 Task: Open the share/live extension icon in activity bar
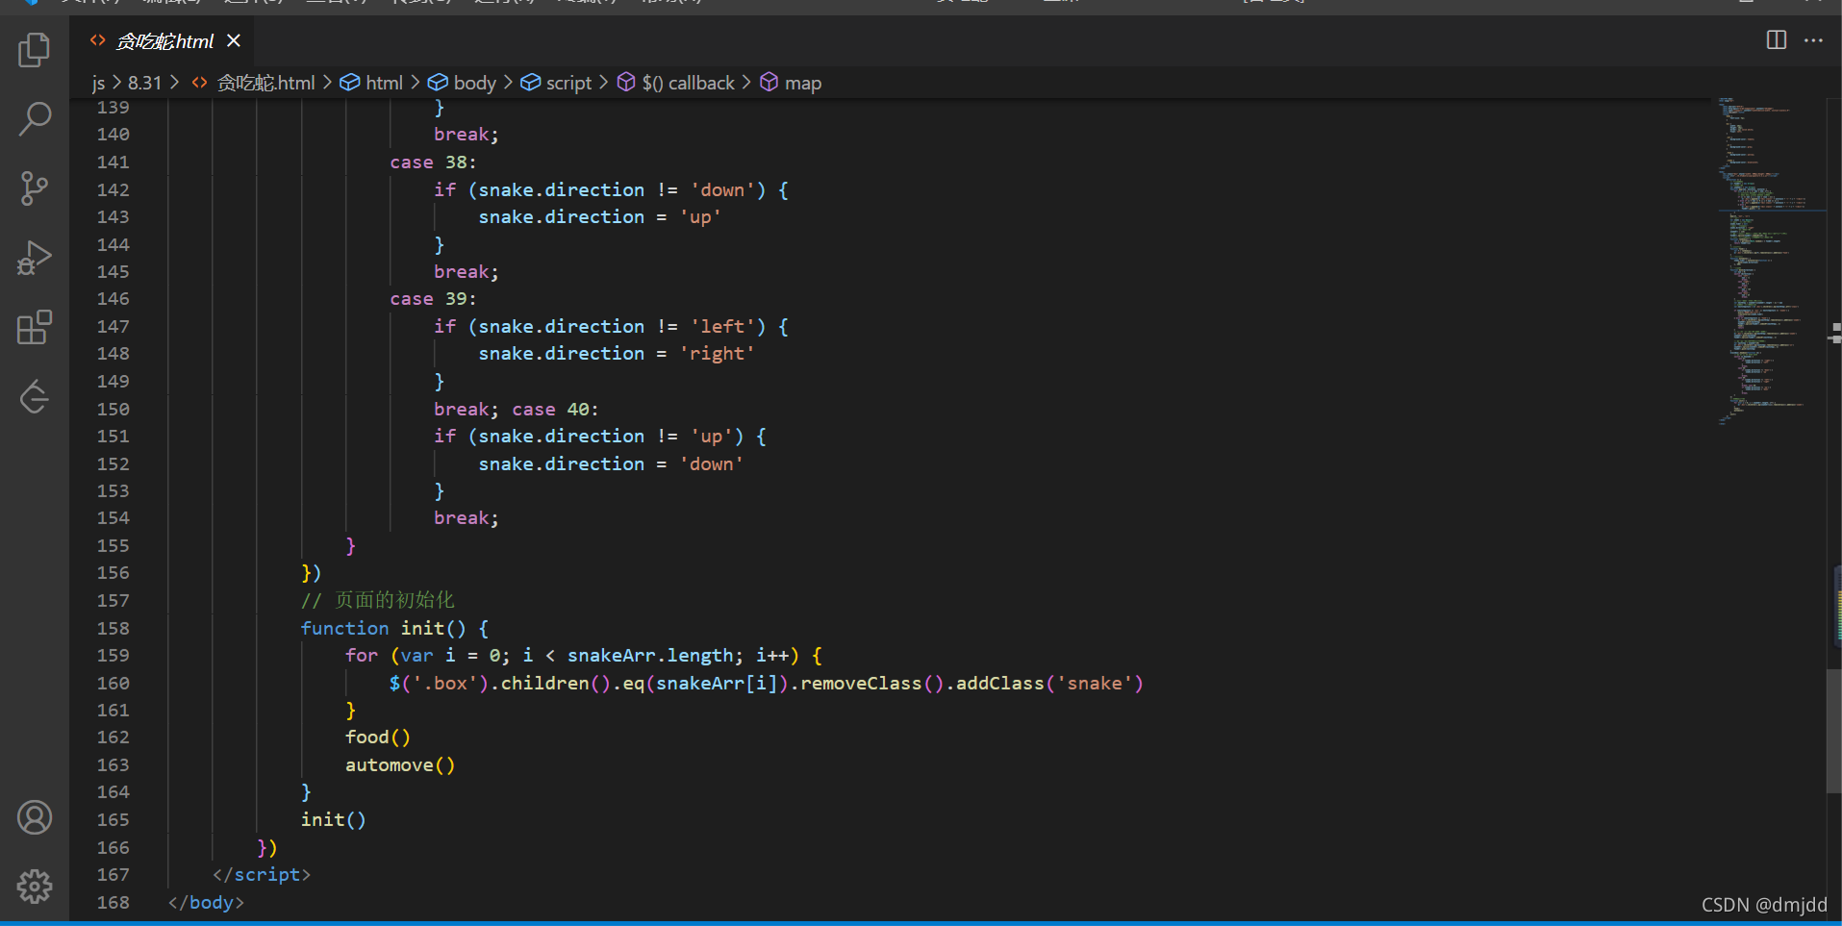[x=35, y=396]
